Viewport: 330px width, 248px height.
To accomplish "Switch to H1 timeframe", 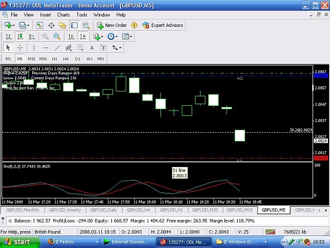I will [54, 59].
